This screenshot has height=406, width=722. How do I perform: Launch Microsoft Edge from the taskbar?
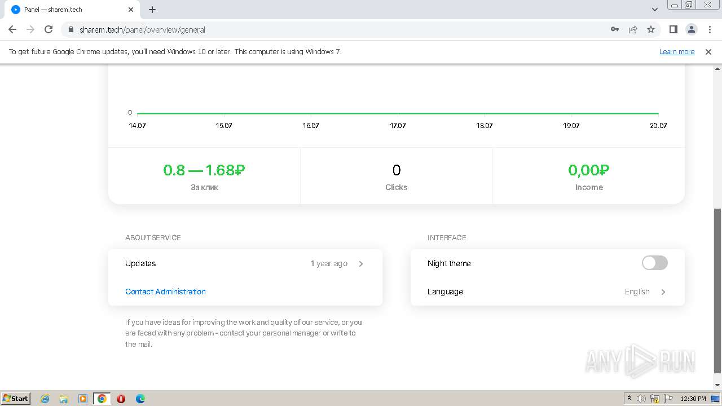coord(140,399)
